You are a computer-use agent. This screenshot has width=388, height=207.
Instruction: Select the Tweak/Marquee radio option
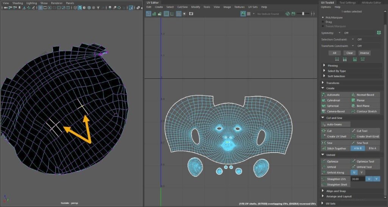click(323, 26)
